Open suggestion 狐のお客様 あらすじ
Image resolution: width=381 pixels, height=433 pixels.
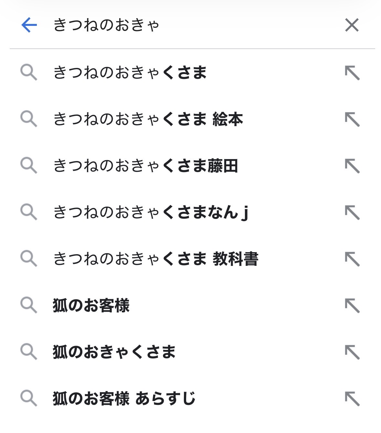(x=124, y=398)
